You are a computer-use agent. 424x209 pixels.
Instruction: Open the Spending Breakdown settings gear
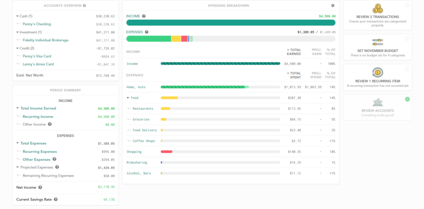[333, 5]
